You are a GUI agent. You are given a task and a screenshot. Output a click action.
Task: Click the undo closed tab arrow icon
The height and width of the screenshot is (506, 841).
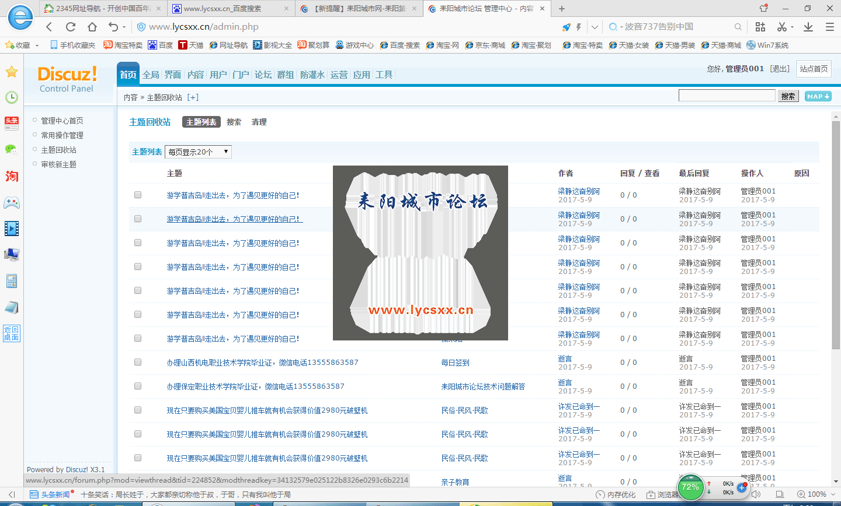[113, 27]
